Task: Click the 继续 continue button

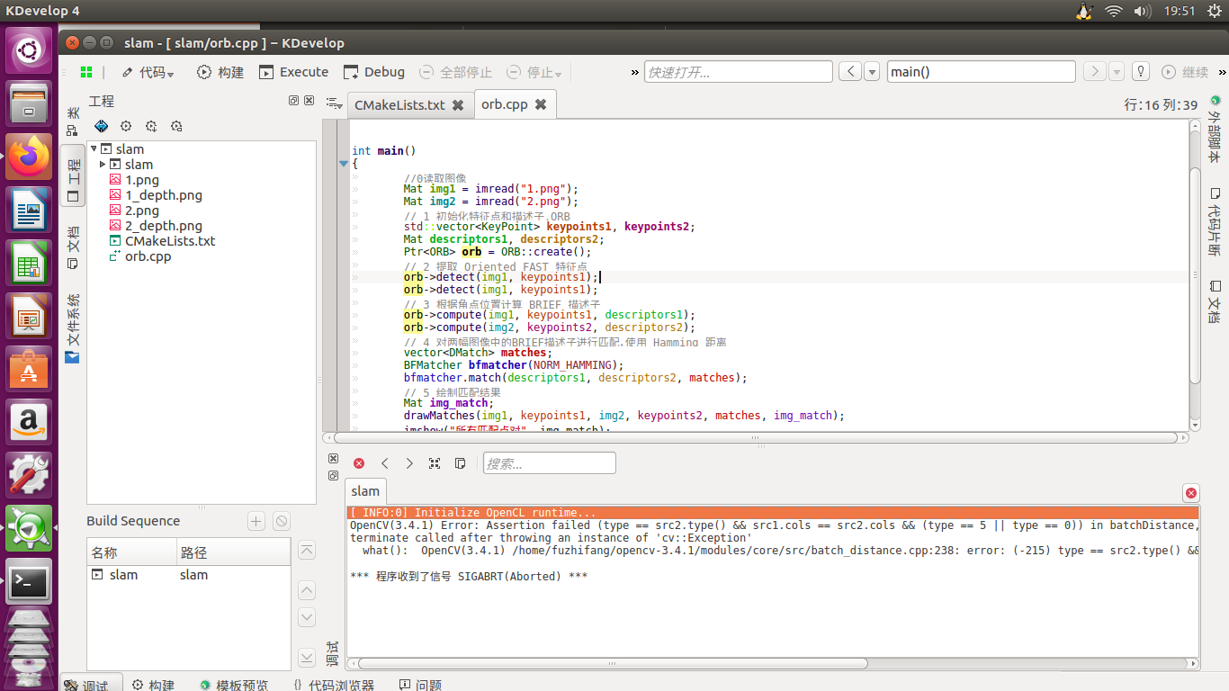Action: 1184,72
